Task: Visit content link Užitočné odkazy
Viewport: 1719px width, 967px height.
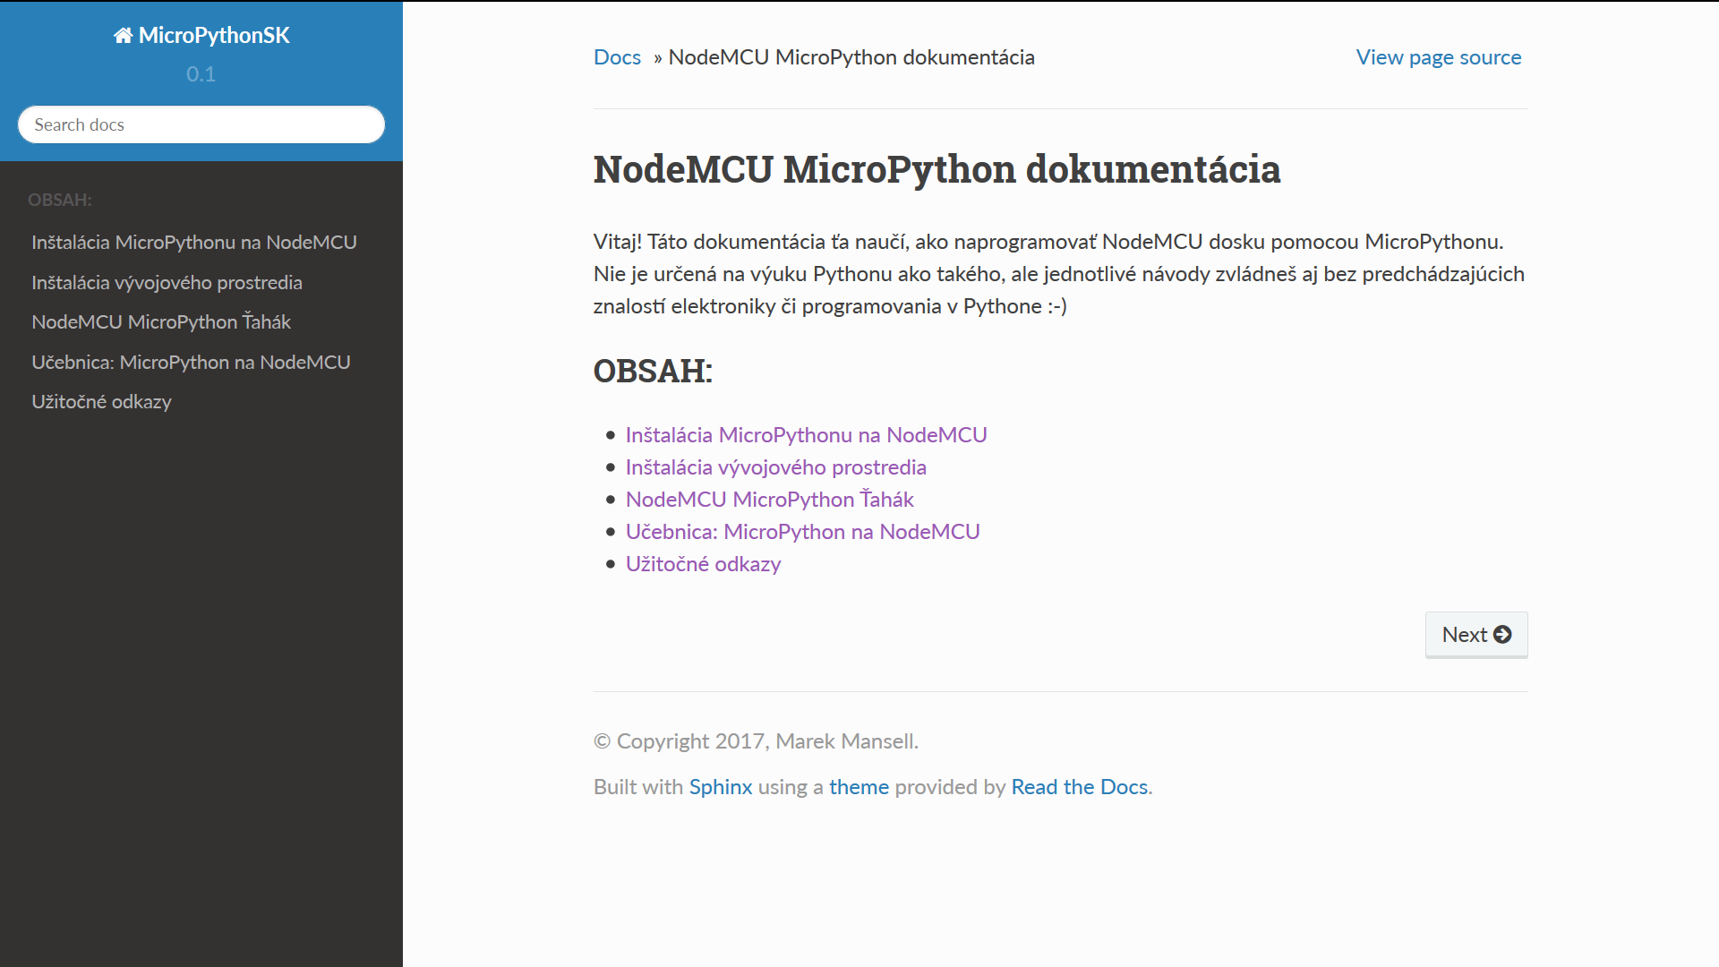Action: coord(703,564)
